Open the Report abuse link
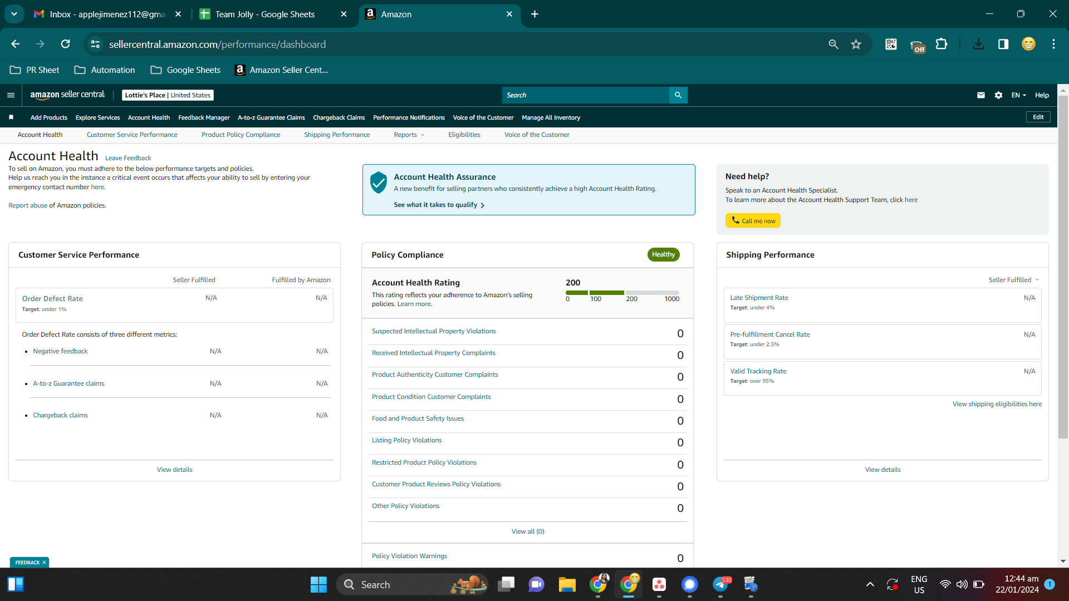 pyautogui.click(x=28, y=205)
